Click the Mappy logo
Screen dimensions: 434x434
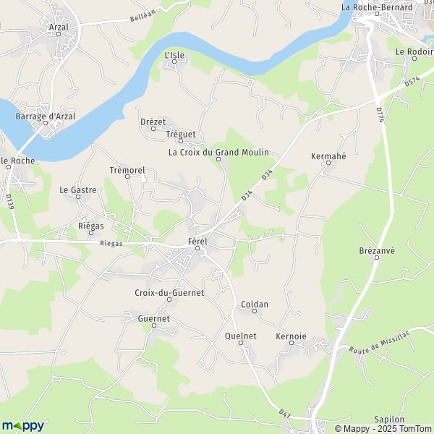tap(23, 426)
